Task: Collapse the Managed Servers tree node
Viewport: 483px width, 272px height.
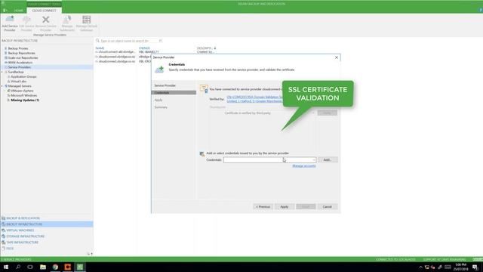Action: [x=2, y=86]
